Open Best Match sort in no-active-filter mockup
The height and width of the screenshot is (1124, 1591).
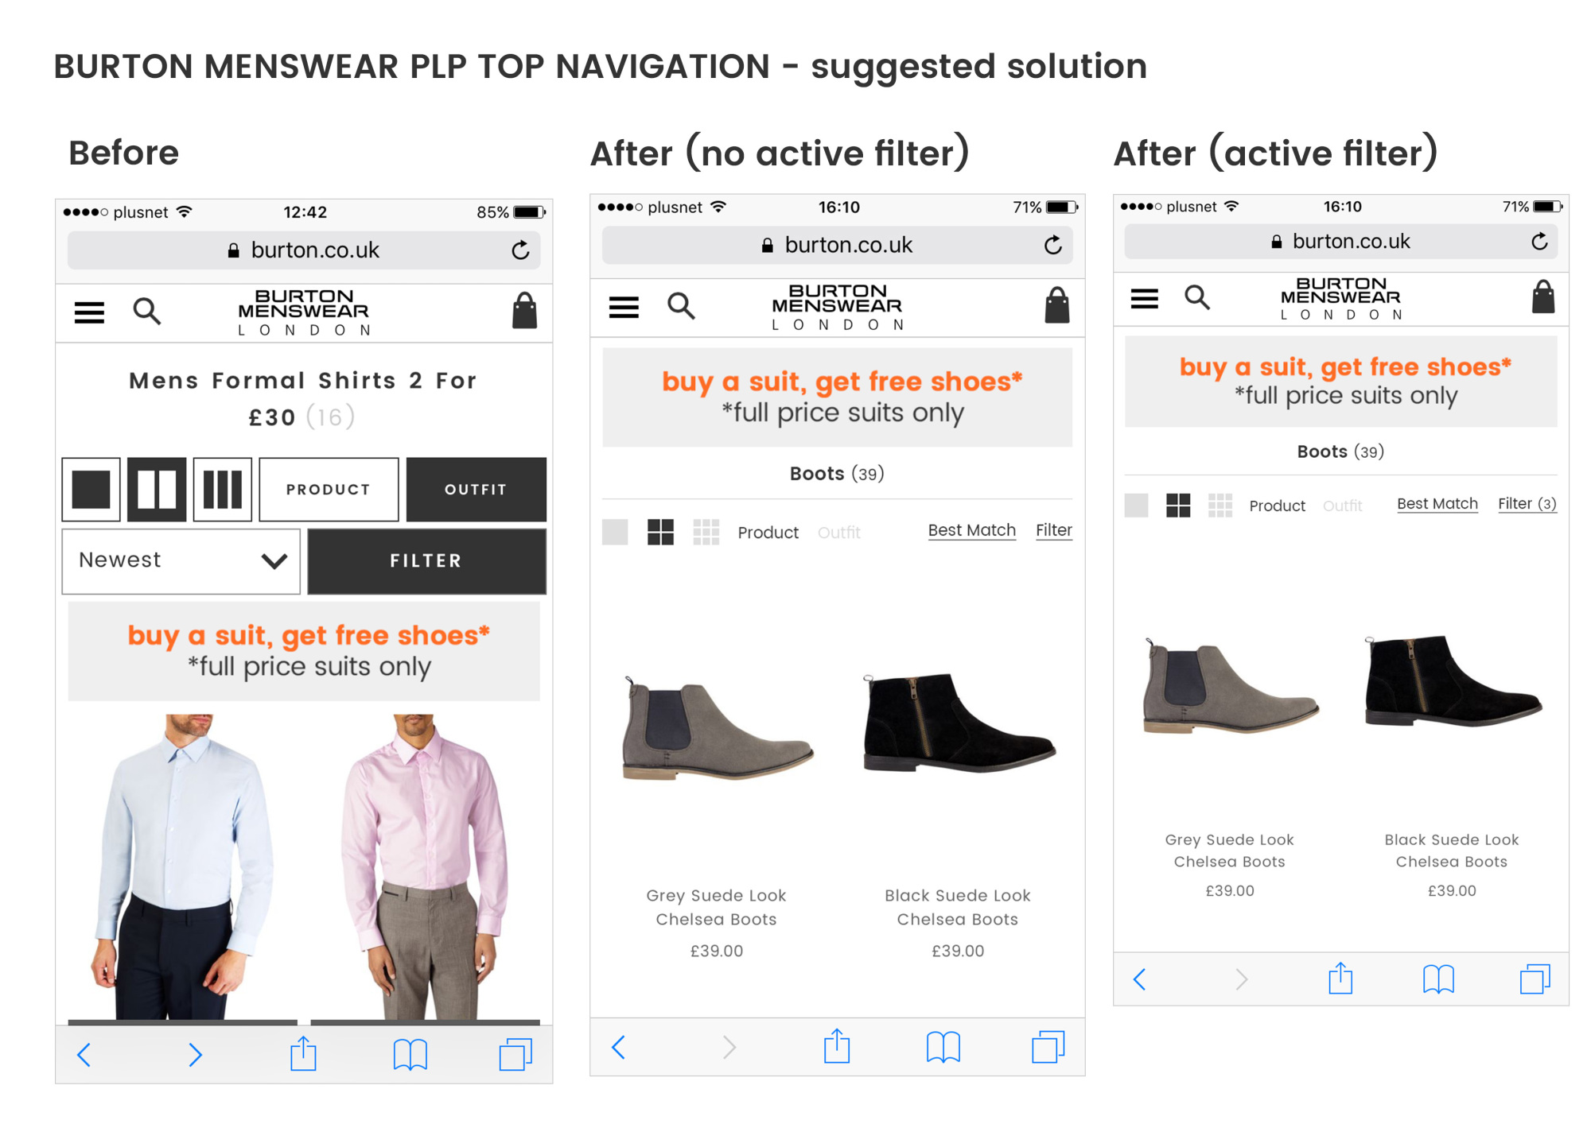(x=971, y=530)
